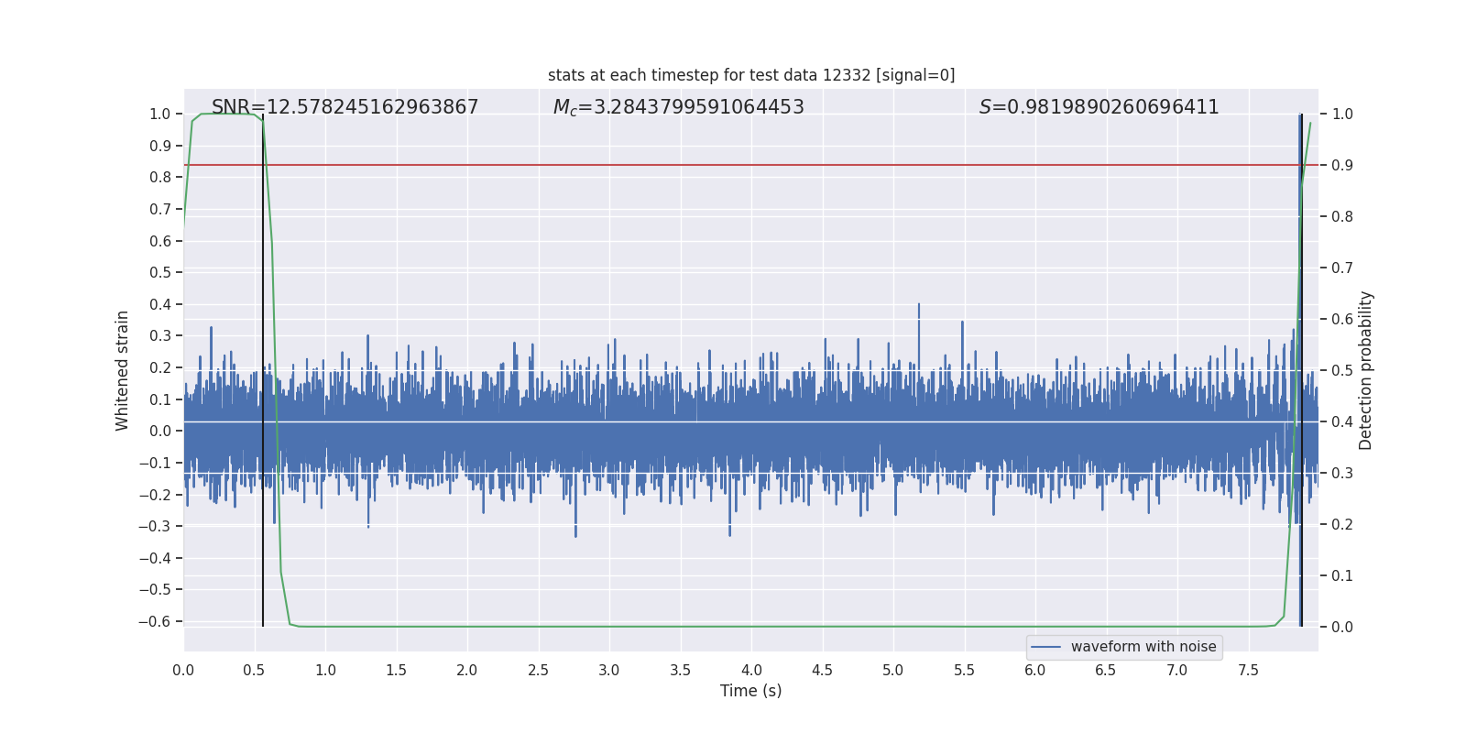1466x733 pixels.
Task: Select the time axis tick label 1.5
Action: pyautogui.click(x=397, y=670)
